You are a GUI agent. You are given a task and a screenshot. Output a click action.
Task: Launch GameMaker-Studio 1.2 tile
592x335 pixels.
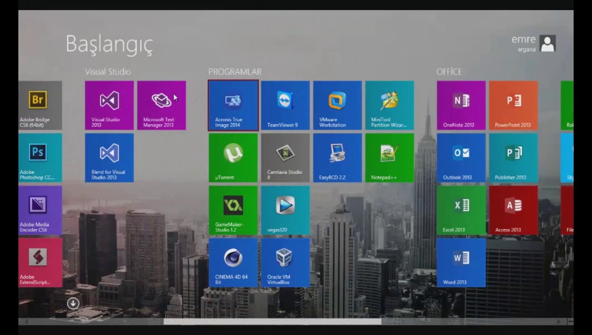233,210
